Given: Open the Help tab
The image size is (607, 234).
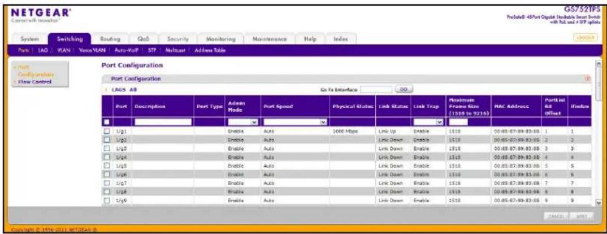Looking at the screenshot, I should [x=310, y=39].
